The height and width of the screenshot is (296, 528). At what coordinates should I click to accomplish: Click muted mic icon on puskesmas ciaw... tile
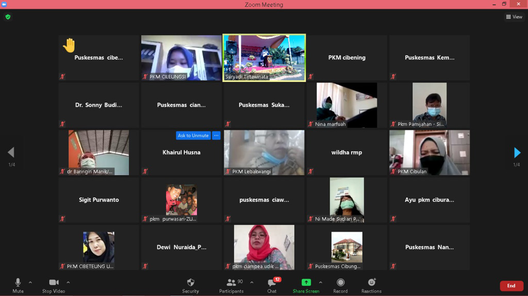pos(228,219)
